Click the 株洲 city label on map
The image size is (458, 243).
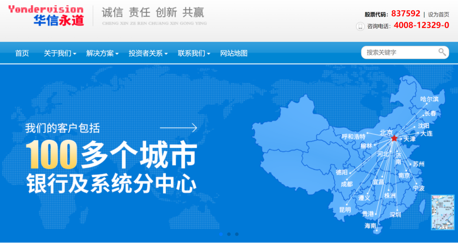point(390,196)
